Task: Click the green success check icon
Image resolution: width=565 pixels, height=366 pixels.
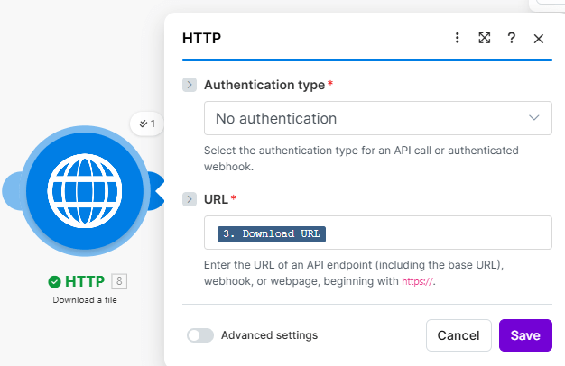Action: (x=54, y=282)
